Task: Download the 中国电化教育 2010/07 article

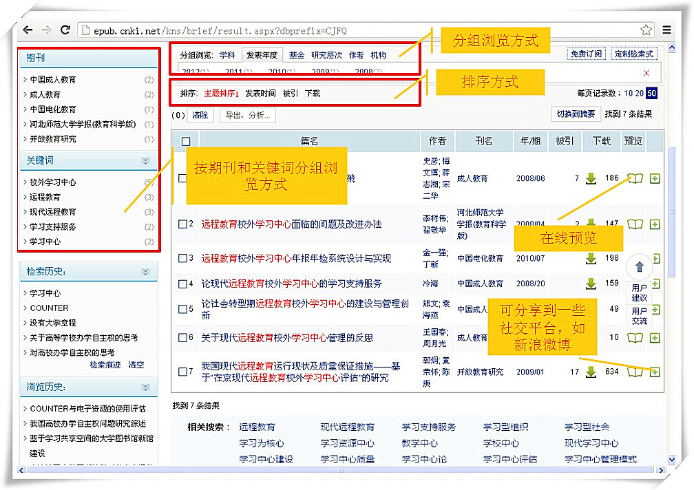Action: coord(591,258)
